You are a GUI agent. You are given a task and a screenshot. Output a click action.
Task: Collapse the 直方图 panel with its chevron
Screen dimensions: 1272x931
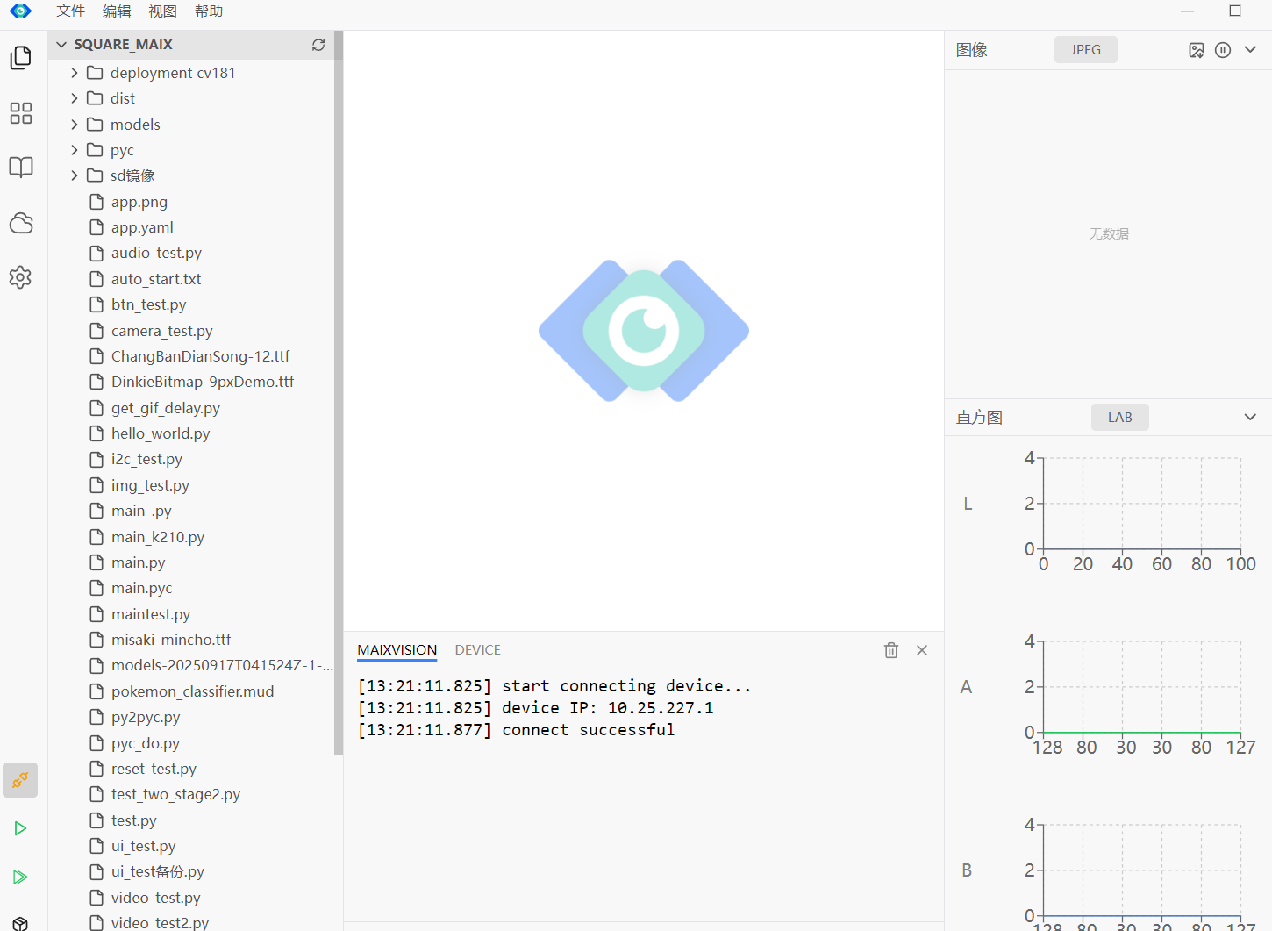coord(1250,418)
